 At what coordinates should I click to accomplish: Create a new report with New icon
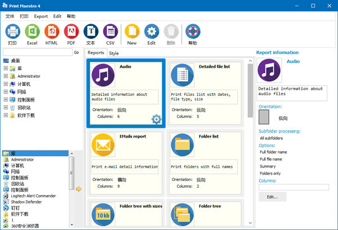pyautogui.click(x=132, y=32)
